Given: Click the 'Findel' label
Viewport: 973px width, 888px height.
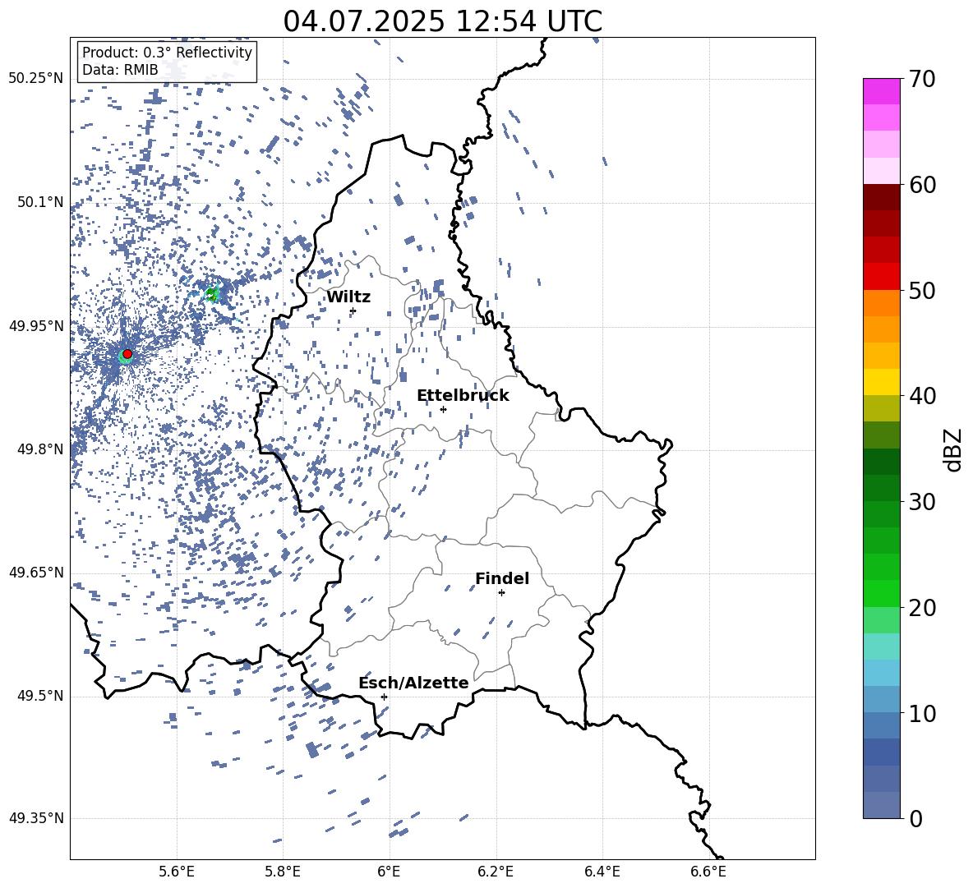Looking at the screenshot, I should (502, 578).
